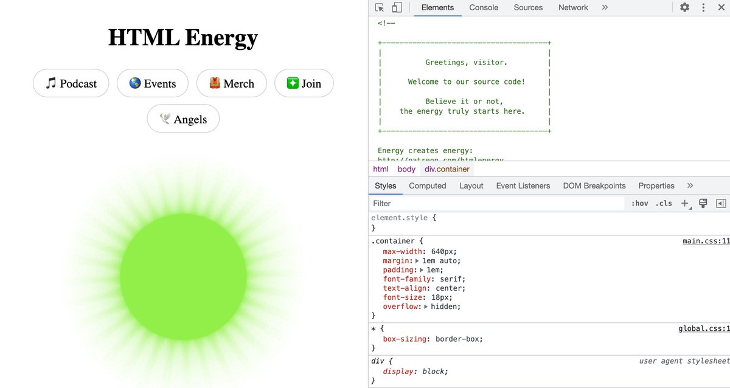Show more top tabs via chevrons
730x388 pixels.
coord(605,7)
